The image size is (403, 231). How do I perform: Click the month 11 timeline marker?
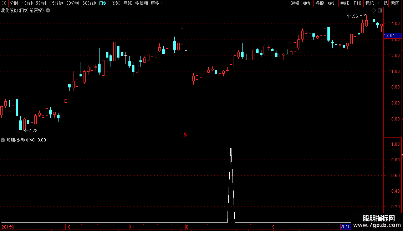[x=132, y=227]
